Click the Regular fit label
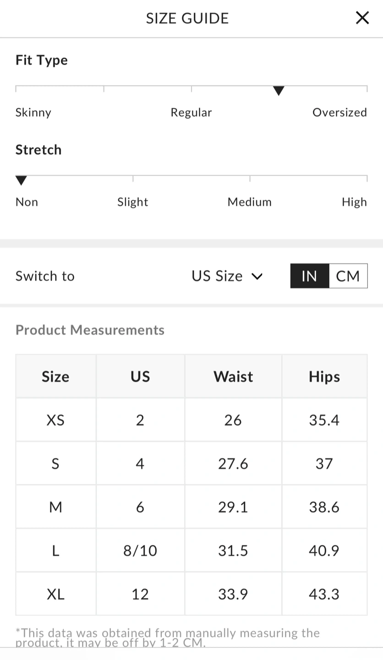This screenshot has width=383, height=660. coord(191,112)
